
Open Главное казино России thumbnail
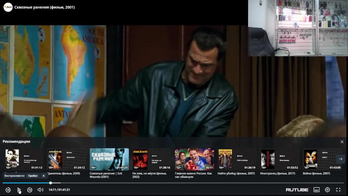click(194, 159)
